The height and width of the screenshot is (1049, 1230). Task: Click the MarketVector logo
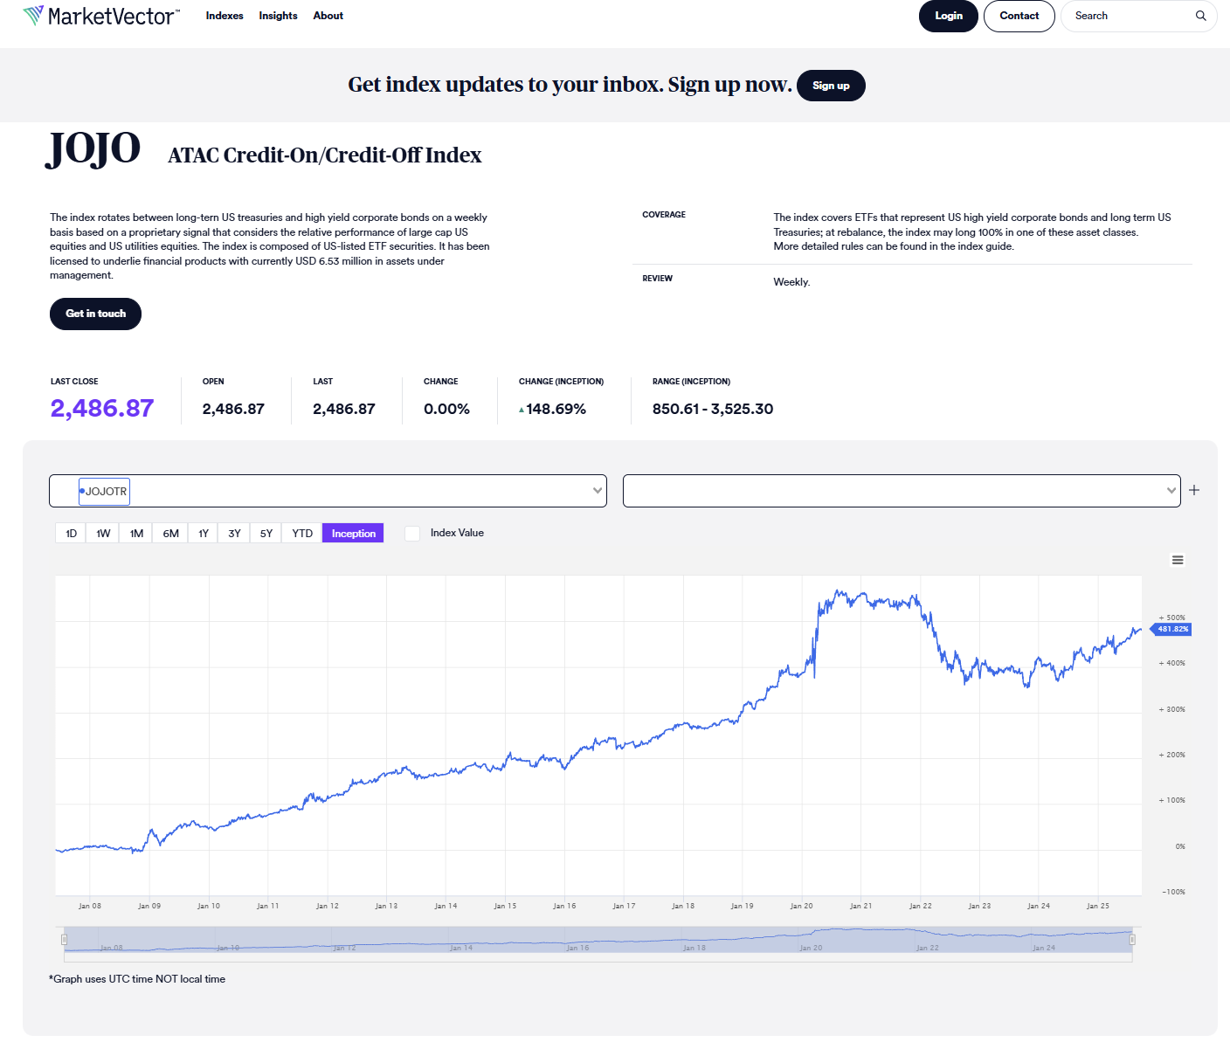101,16
